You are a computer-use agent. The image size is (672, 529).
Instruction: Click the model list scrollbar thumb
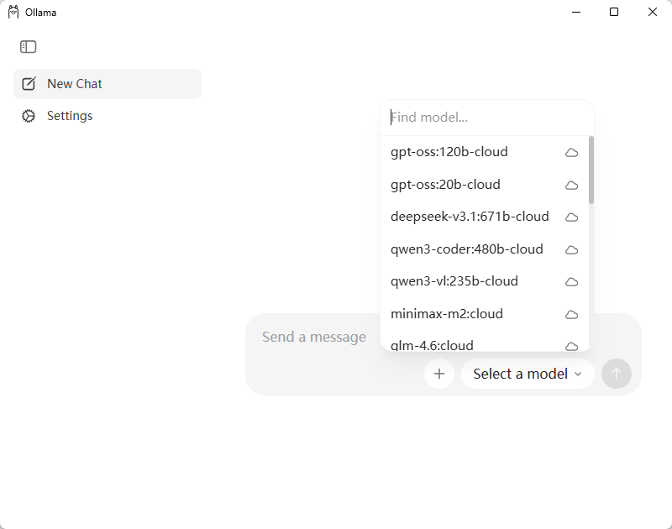click(x=591, y=170)
